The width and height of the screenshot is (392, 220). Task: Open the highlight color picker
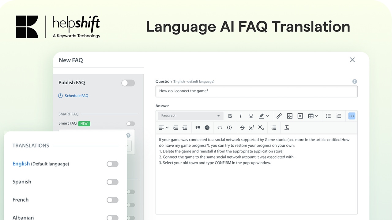(264, 116)
